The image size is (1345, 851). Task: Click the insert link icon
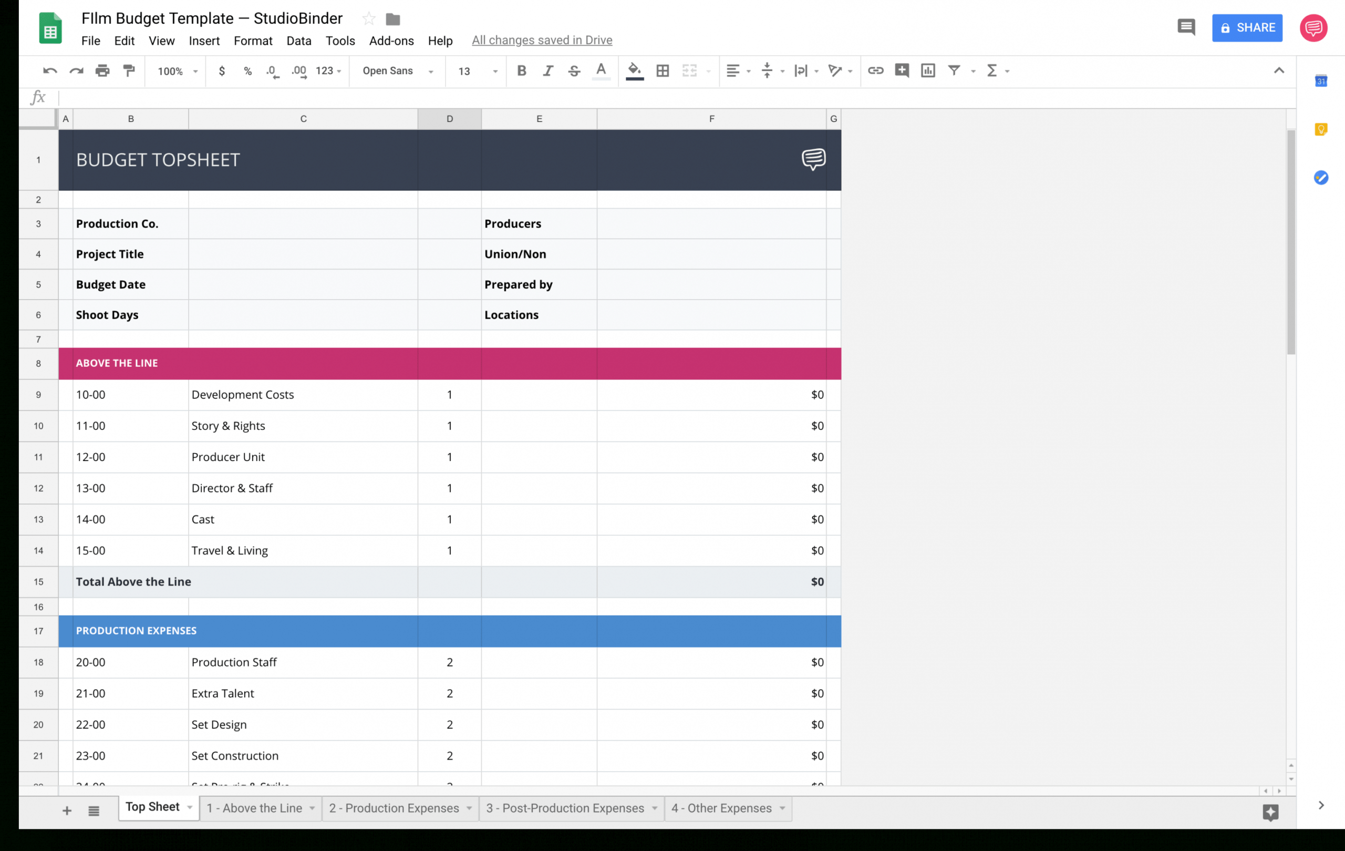[x=875, y=70]
